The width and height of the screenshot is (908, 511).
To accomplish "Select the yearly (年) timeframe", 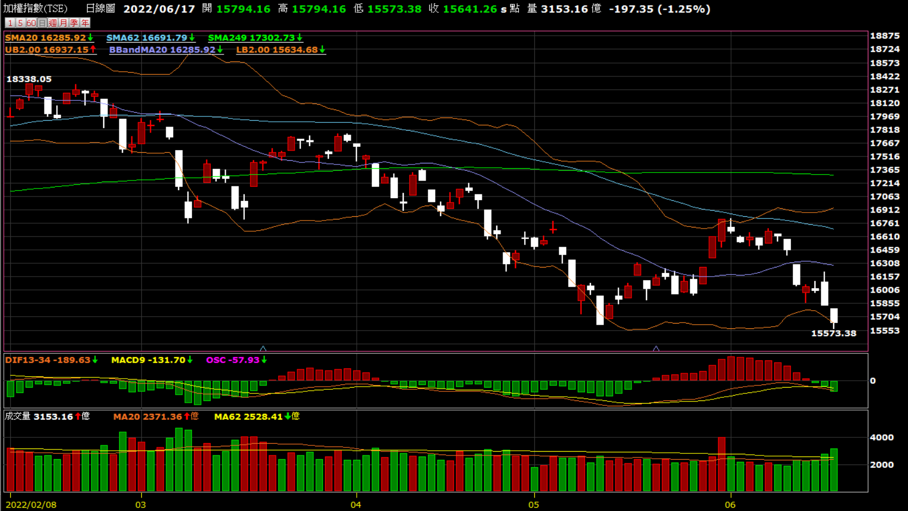I will coord(85,23).
